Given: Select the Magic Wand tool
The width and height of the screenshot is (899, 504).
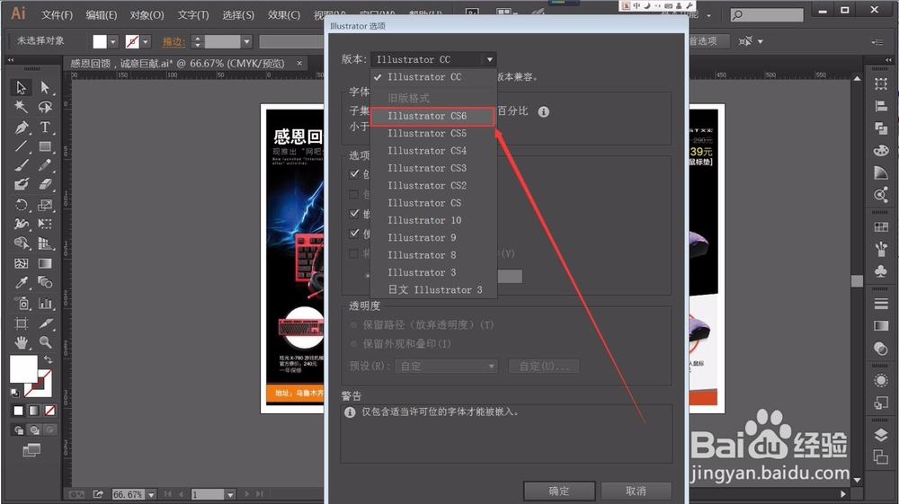Looking at the screenshot, I should click(x=21, y=107).
